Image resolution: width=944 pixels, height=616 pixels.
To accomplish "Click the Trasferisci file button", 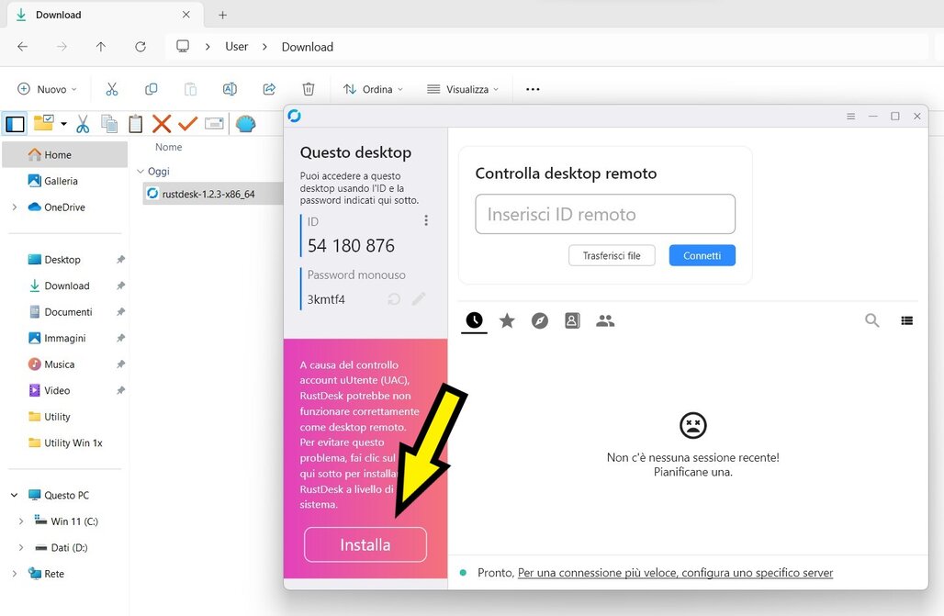I will click(611, 255).
